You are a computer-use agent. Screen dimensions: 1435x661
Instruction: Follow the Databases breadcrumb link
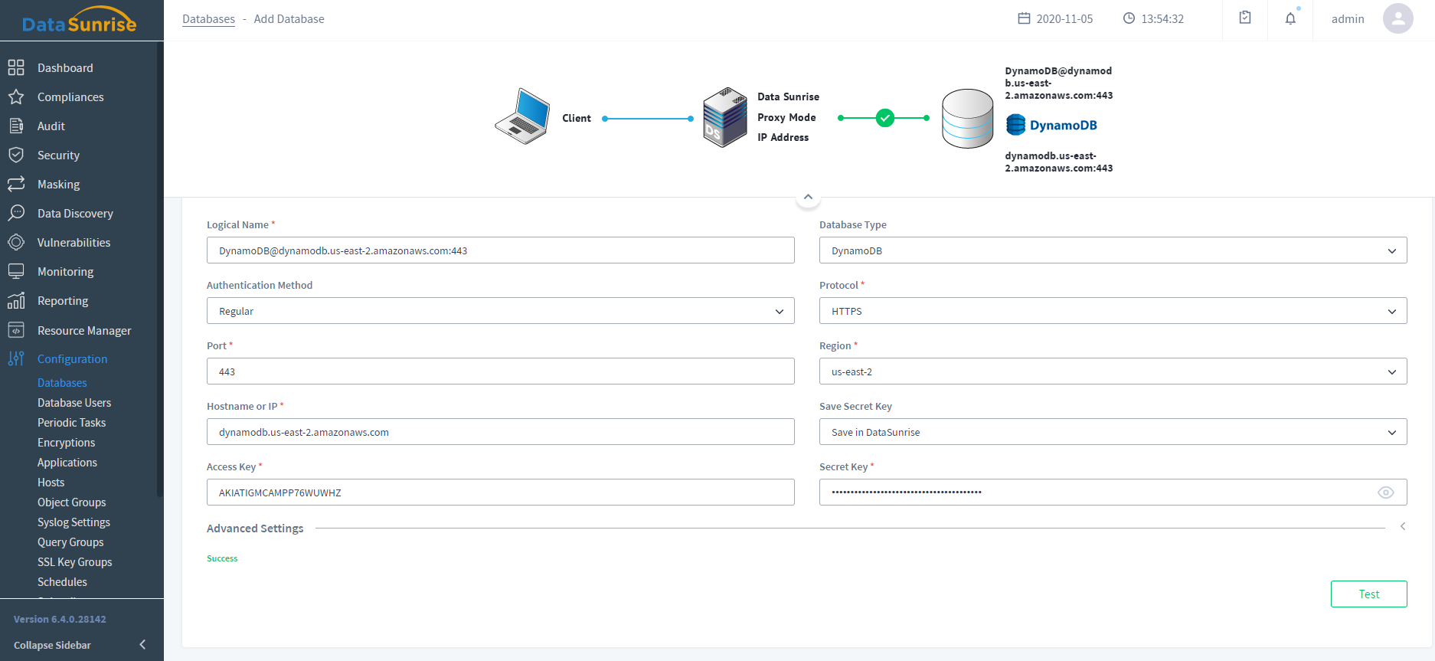(x=208, y=19)
